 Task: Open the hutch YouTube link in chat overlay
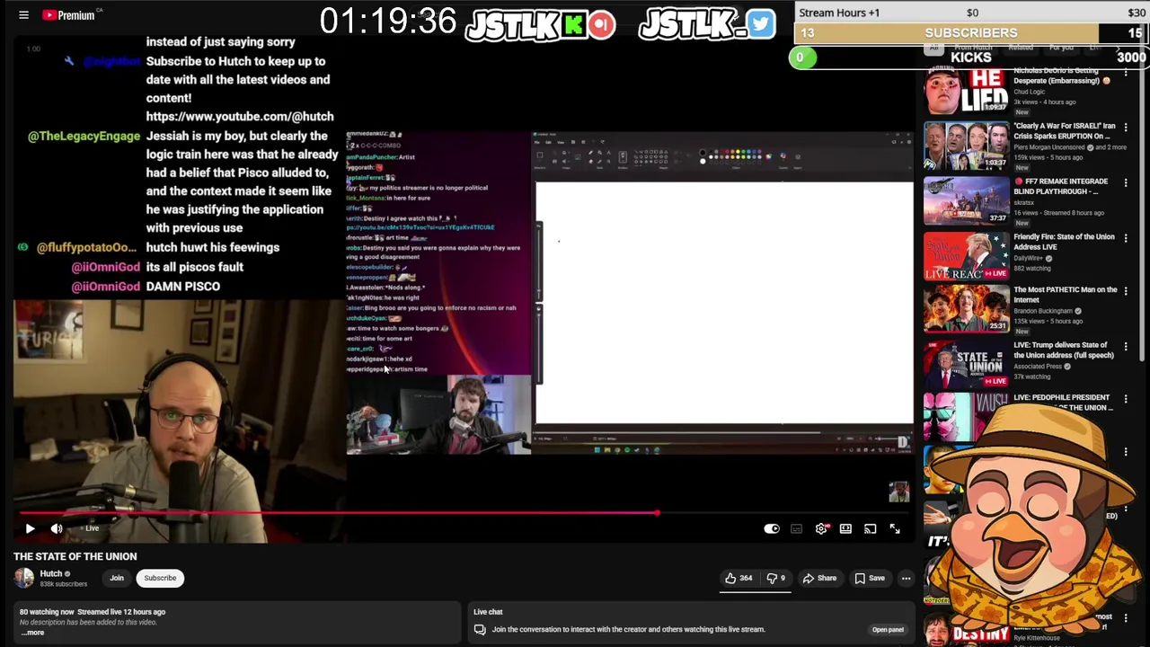click(239, 116)
